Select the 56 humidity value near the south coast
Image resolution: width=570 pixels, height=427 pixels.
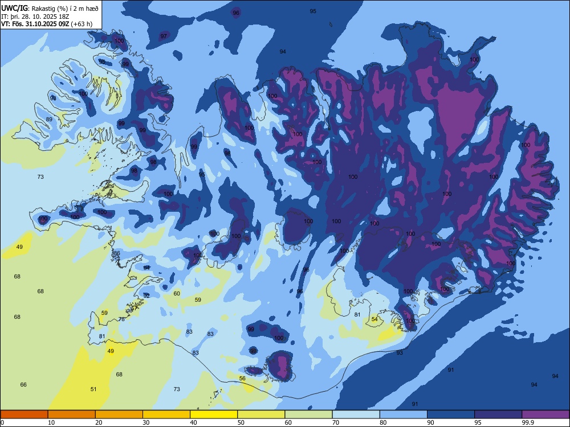[242, 378]
